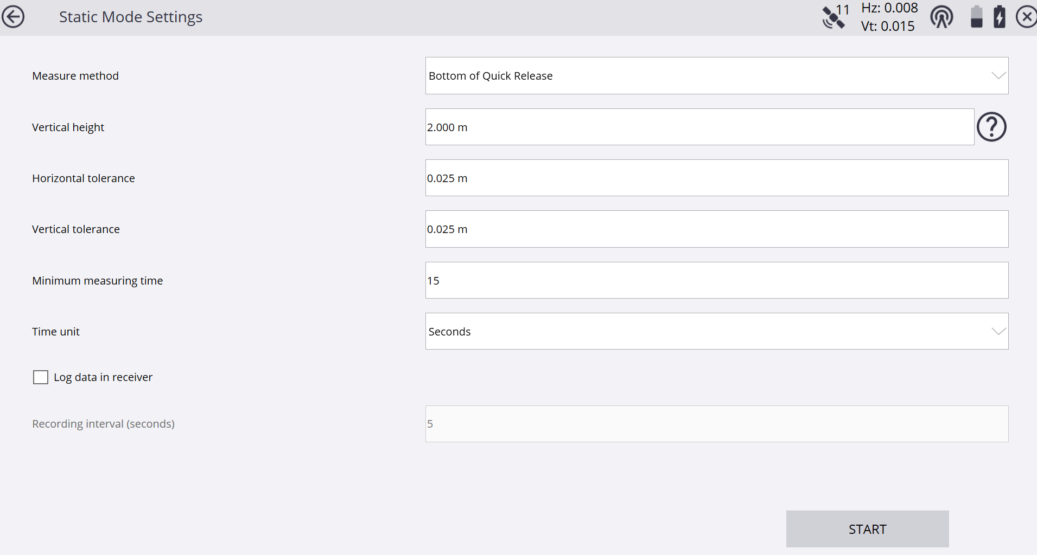Select the Vertical tolerance input field
1037x555 pixels.
(716, 229)
